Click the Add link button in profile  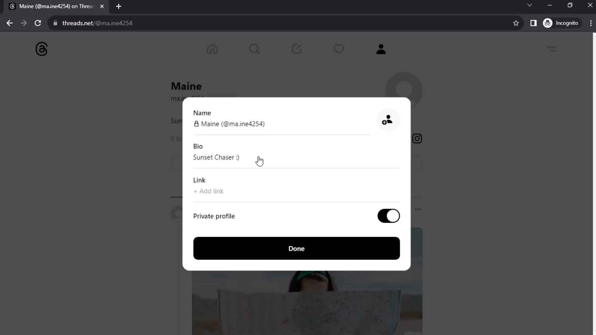208,191
